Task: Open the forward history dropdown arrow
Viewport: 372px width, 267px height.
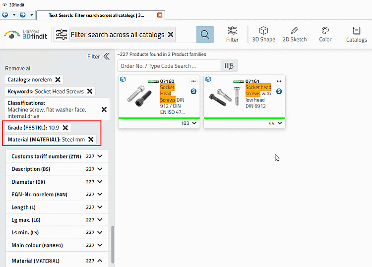Action: coord(32,15)
